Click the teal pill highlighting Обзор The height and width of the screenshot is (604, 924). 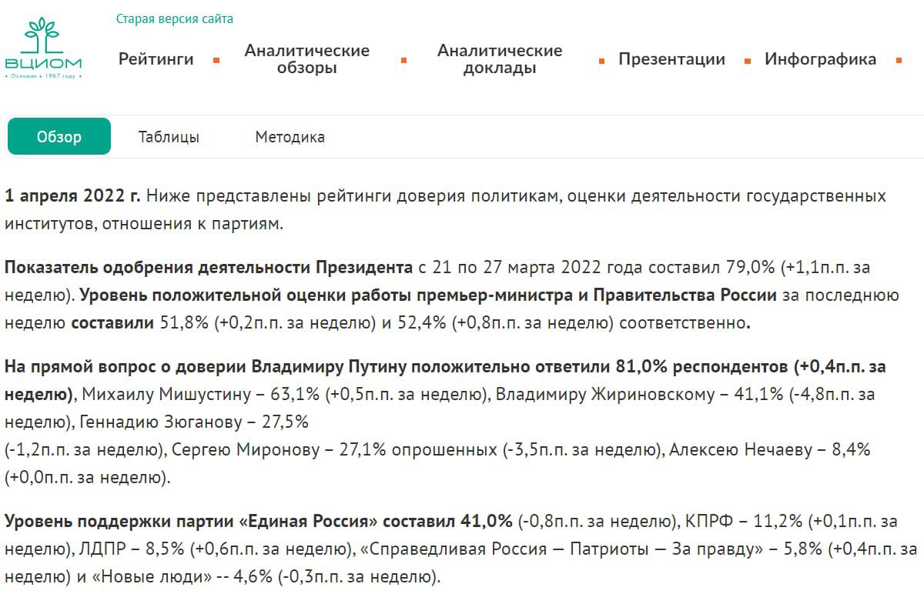59,136
